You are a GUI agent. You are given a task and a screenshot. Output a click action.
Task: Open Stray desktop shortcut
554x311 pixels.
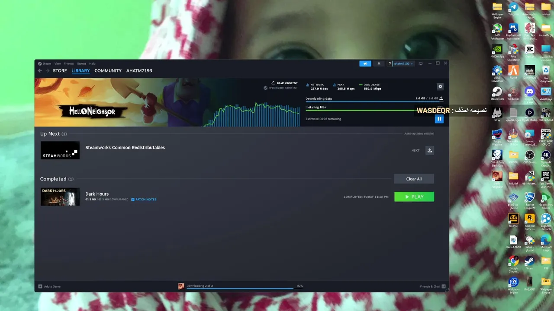[x=497, y=114]
